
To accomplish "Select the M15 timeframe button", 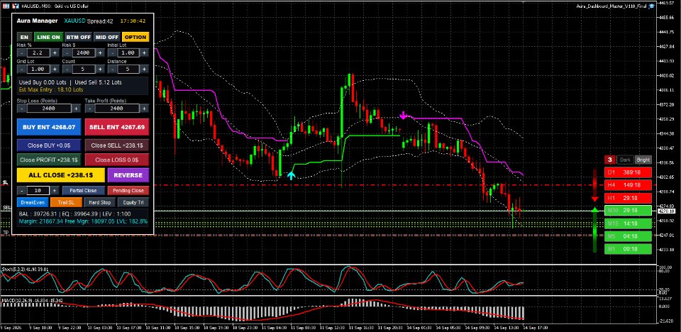I will [x=628, y=223].
